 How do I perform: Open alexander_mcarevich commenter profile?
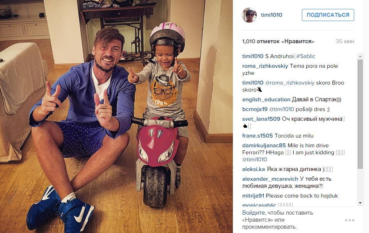270,179
